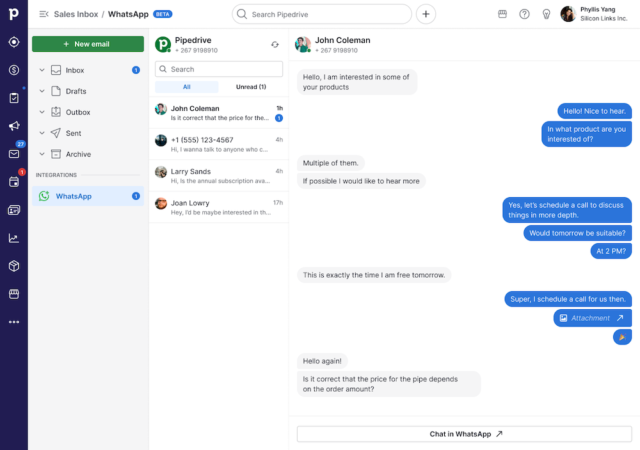The height and width of the screenshot is (450, 640).
Task: Open Projects clipboard icon in sidebar
Action: (14, 98)
